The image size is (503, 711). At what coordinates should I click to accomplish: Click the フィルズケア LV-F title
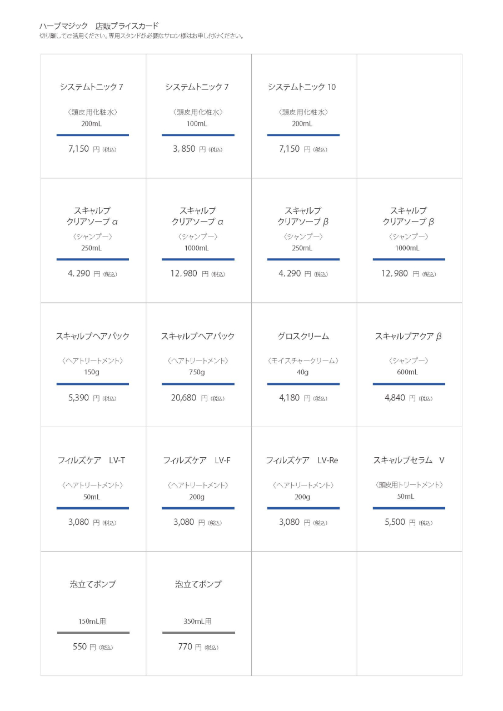pos(197,460)
